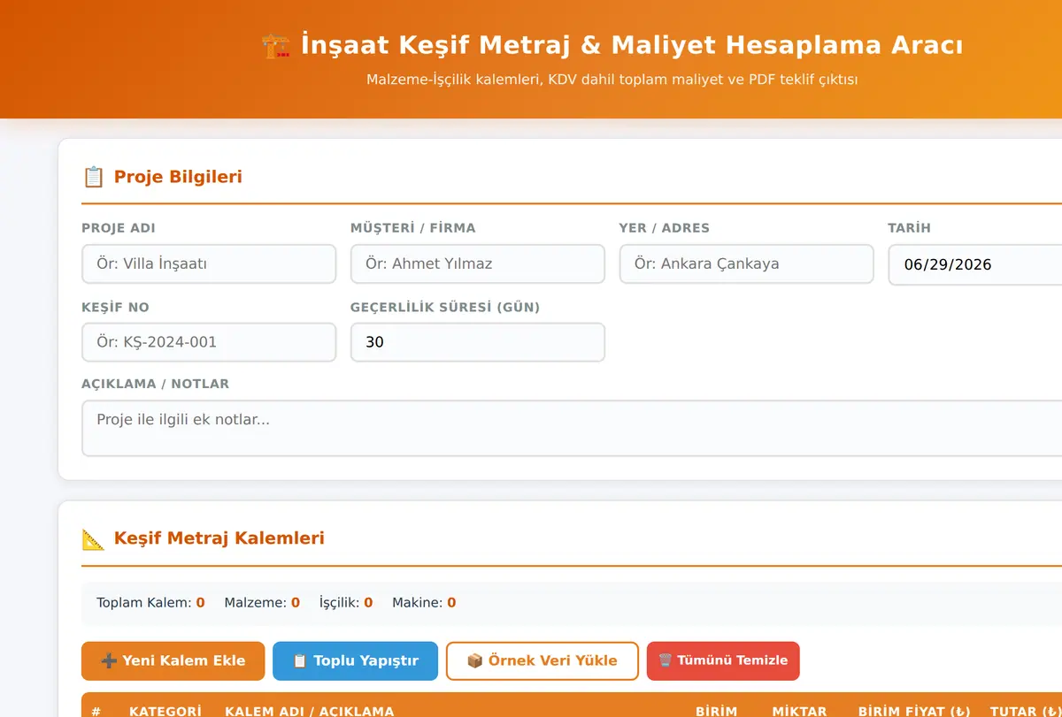Click the subtitle about KDV dahil toplam maliyet
The width and height of the screenshot is (1062, 717).
click(x=612, y=80)
